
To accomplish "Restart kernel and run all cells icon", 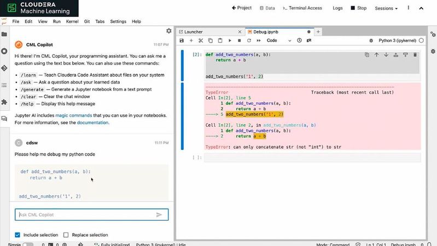I will click(259, 40).
